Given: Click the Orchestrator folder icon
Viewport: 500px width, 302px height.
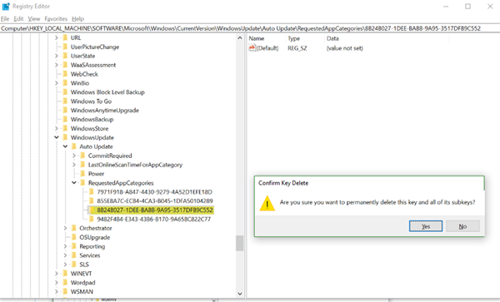Looking at the screenshot, I should 74,228.
